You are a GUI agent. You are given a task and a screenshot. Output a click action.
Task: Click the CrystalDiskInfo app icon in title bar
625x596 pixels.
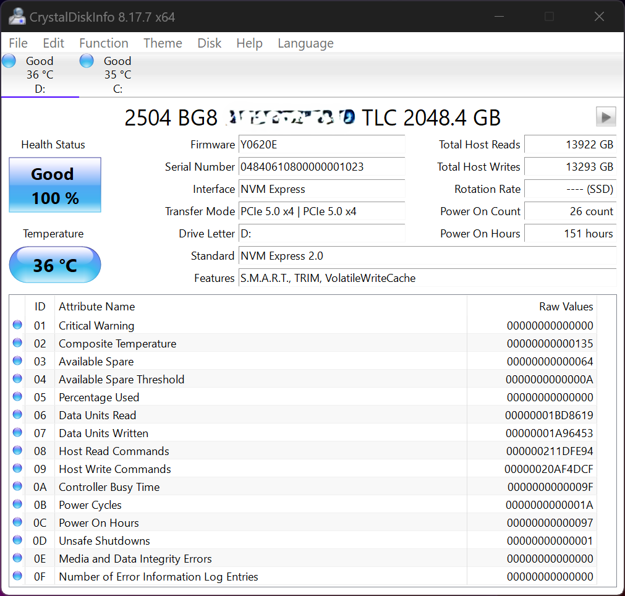pyautogui.click(x=17, y=17)
